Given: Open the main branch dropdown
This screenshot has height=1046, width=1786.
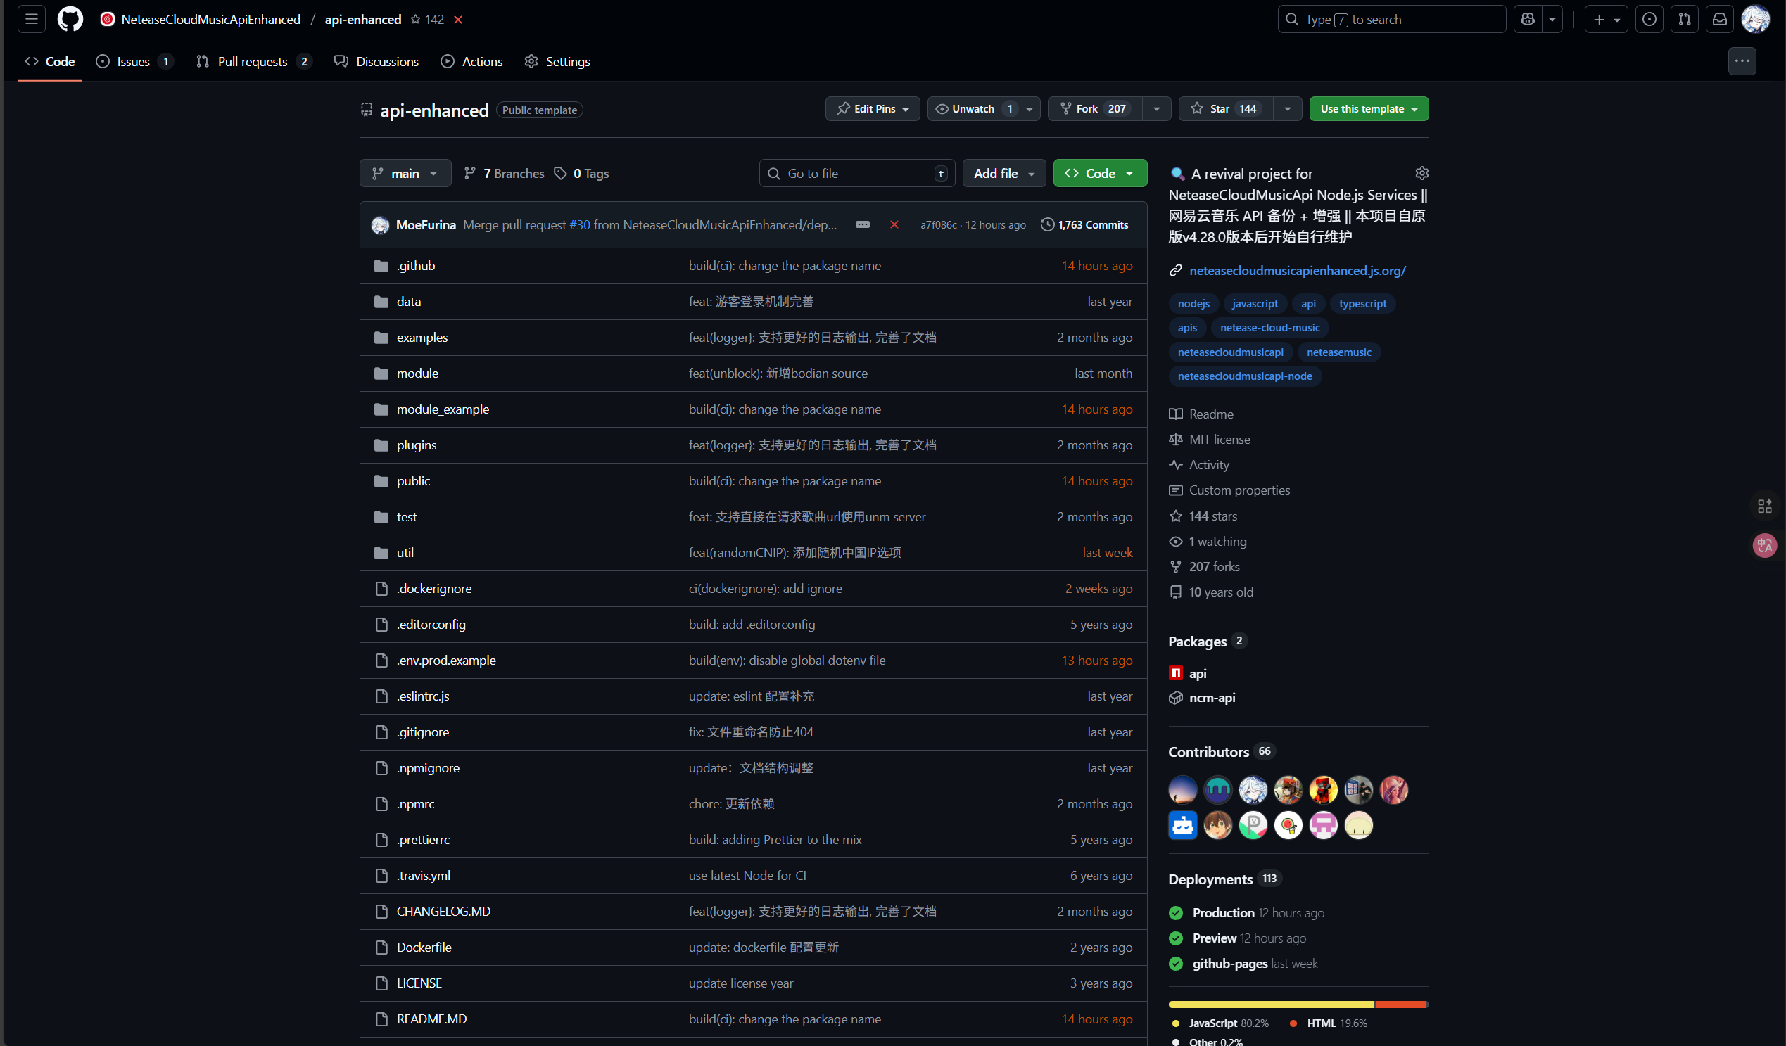Looking at the screenshot, I should click(x=405, y=173).
